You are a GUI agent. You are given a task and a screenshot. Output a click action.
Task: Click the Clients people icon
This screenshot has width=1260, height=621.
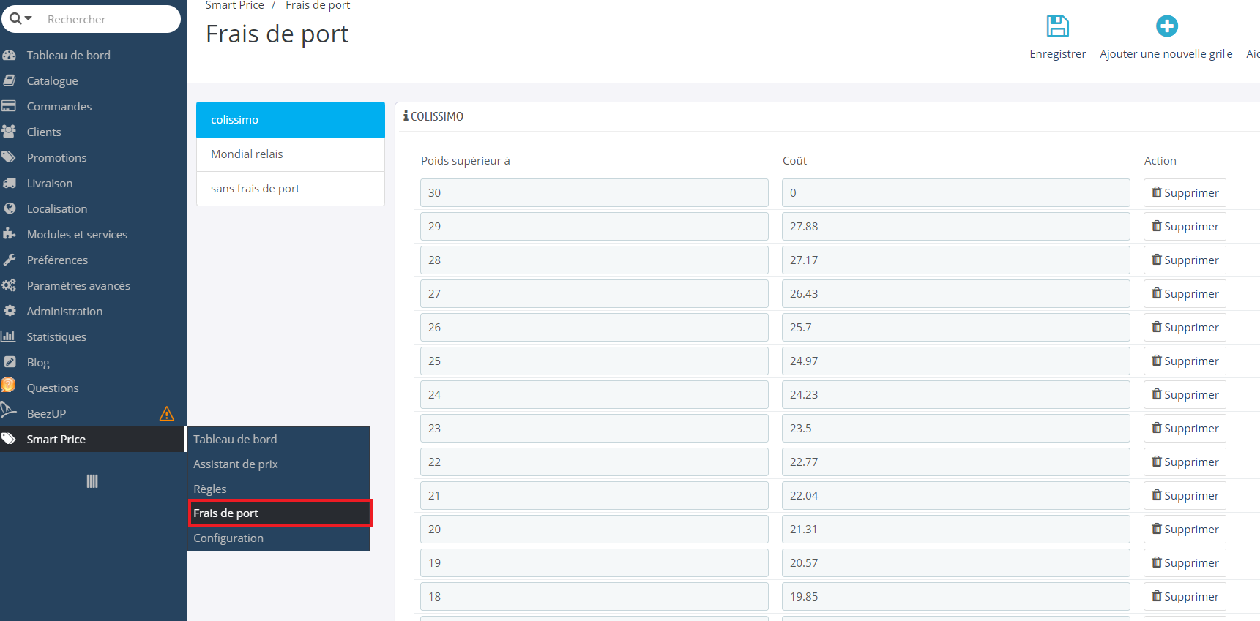click(x=10, y=132)
